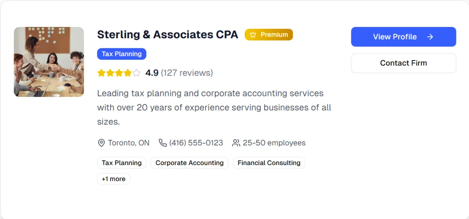Click the empty fifth rating star
469x219 pixels.
[x=136, y=73]
